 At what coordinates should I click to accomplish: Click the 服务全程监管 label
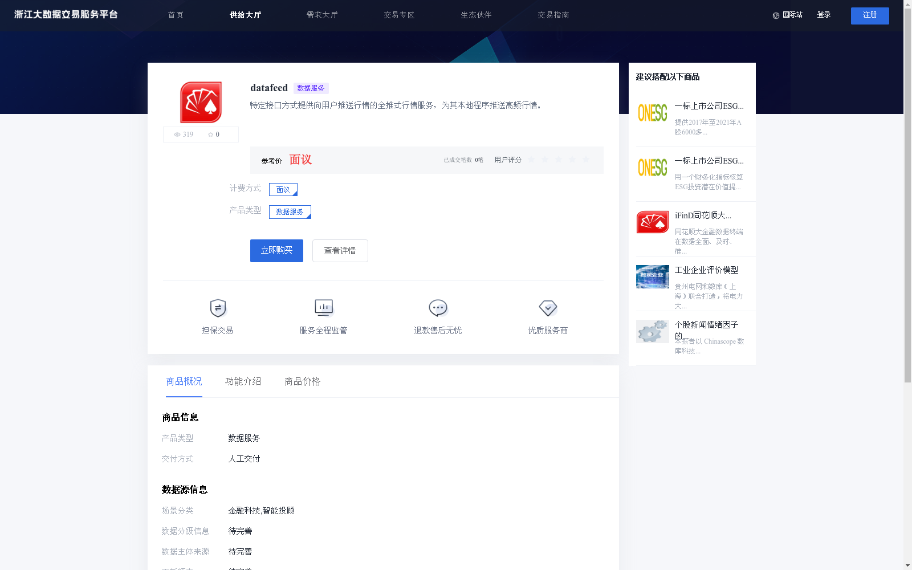323,331
